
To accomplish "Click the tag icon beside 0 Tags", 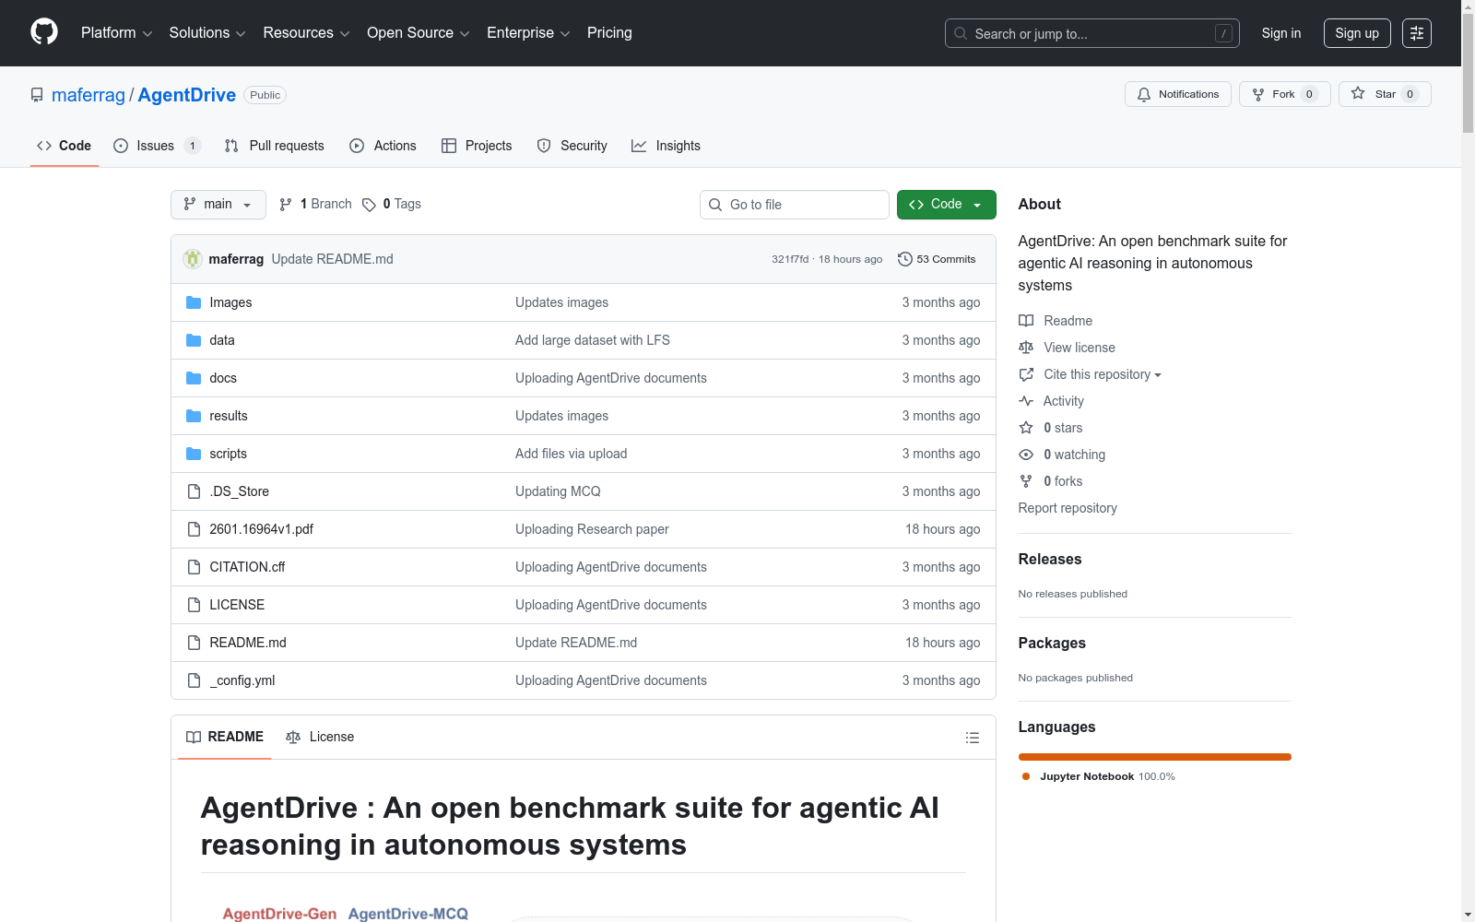I will coord(369,205).
